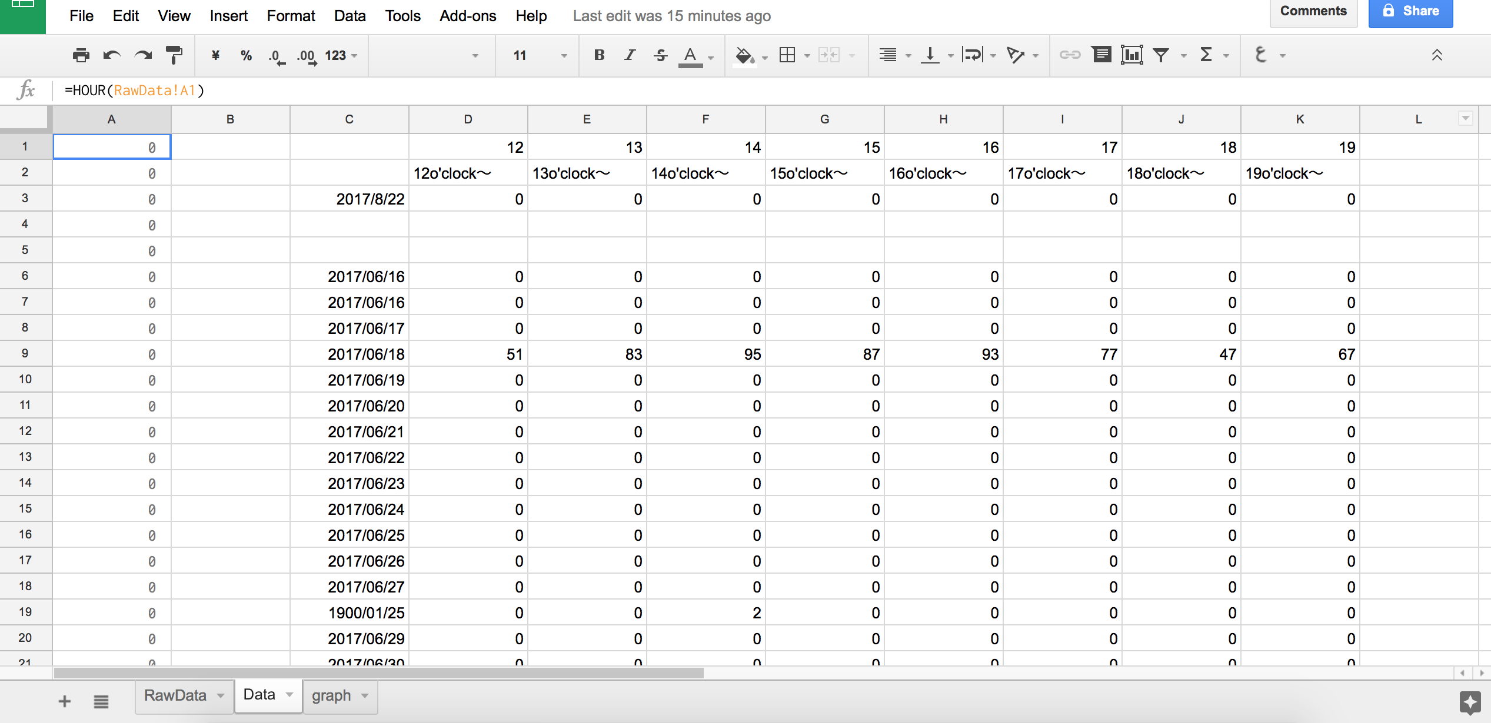Open more number formats dropdown
The height and width of the screenshot is (723, 1491).
(x=341, y=55)
